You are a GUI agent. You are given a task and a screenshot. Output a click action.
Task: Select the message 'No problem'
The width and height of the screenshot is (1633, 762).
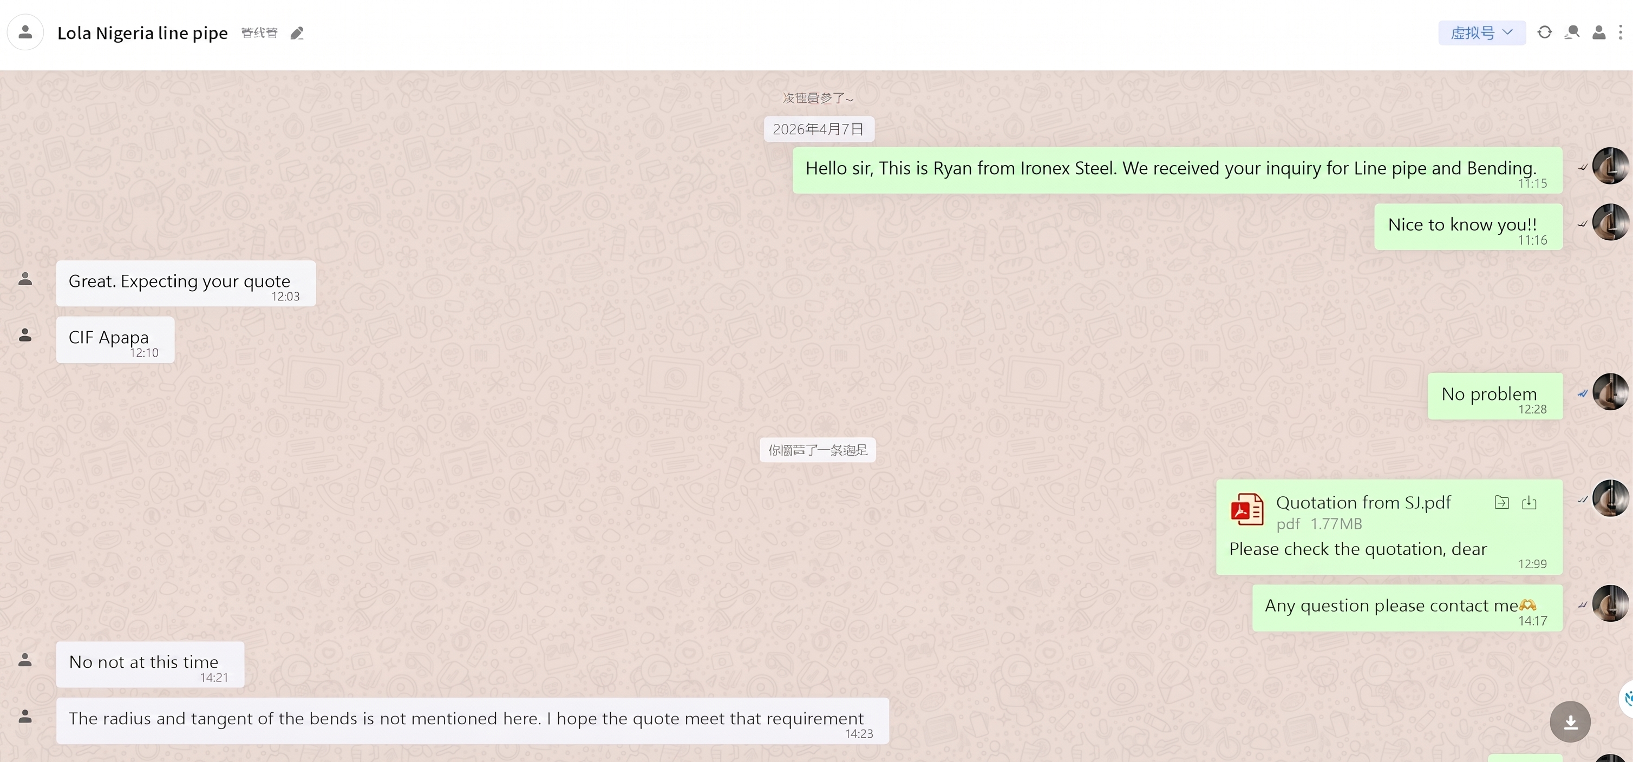[1495, 396]
